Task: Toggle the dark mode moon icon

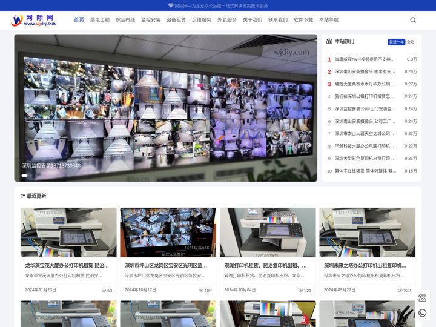Action: pyautogui.click(x=422, y=313)
